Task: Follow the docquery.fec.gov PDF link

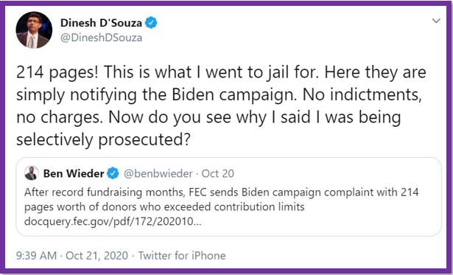Action: [x=113, y=221]
